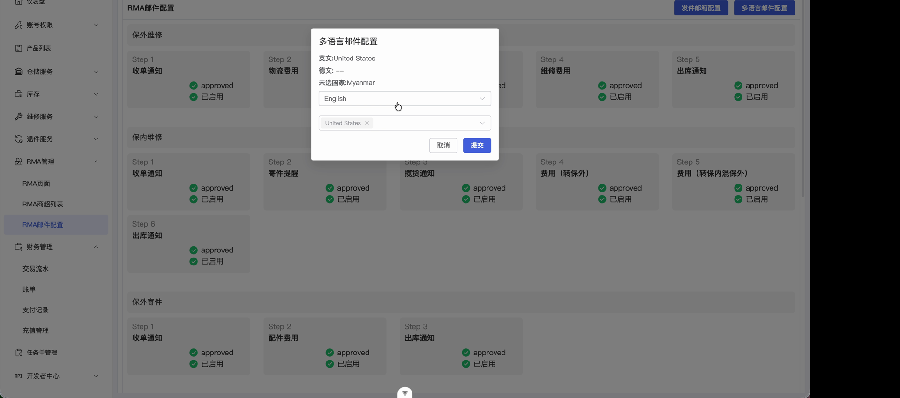This screenshot has width=900, height=398.
Task: Open the 支付记录 menu item
Action: click(56, 310)
